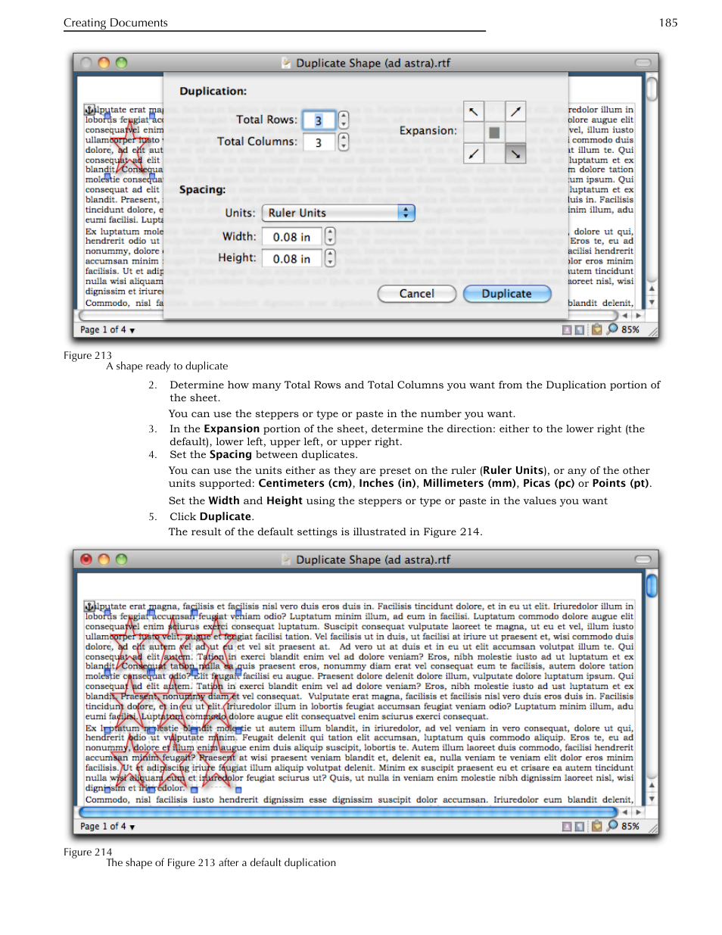Click vertical scroll up arrow in Figure 214 window
The image size is (722, 935).
652,786
